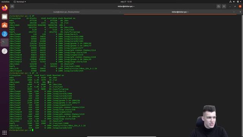Viewport: 243px width, 137px height.
Task: Click /dev/loop12 in the df -h output
Action: click(x=16, y=116)
